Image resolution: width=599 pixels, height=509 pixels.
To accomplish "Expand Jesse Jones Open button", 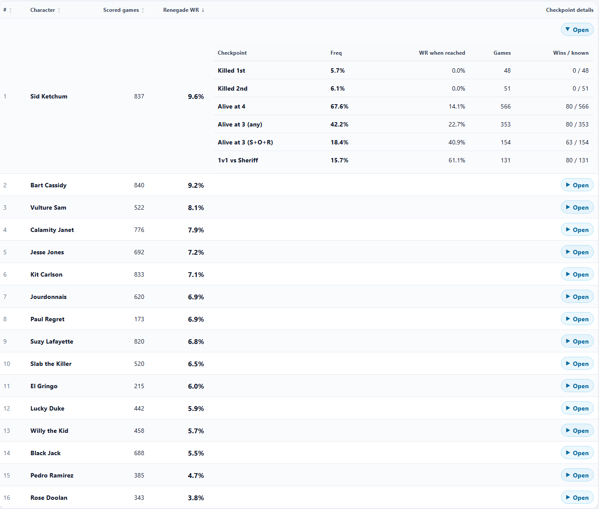I will point(577,252).
